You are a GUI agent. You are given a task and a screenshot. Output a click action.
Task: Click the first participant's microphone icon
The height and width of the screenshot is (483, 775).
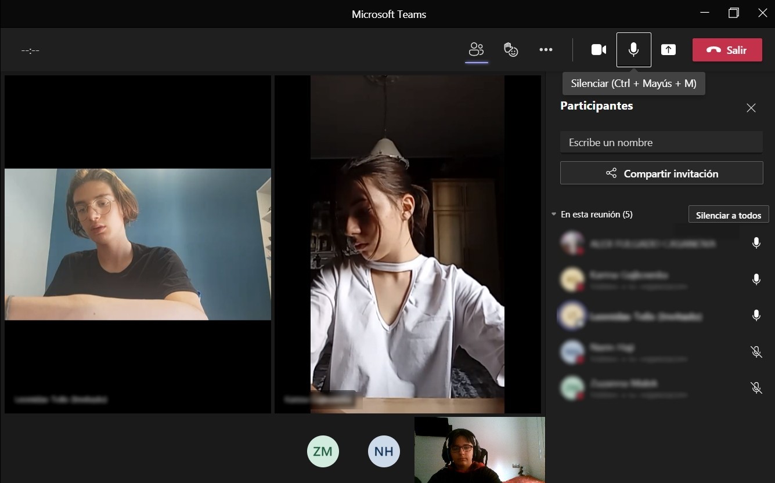pos(756,243)
